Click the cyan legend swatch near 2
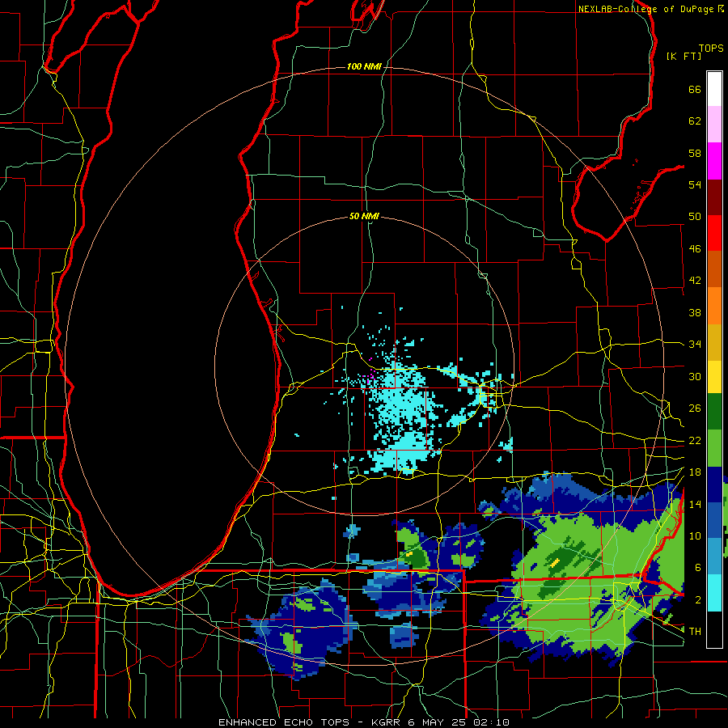The image size is (728, 728). 714,593
